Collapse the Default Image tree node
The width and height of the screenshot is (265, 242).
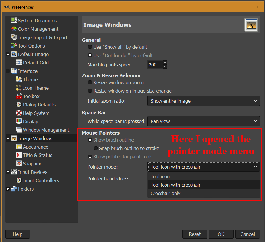click(x=8, y=54)
